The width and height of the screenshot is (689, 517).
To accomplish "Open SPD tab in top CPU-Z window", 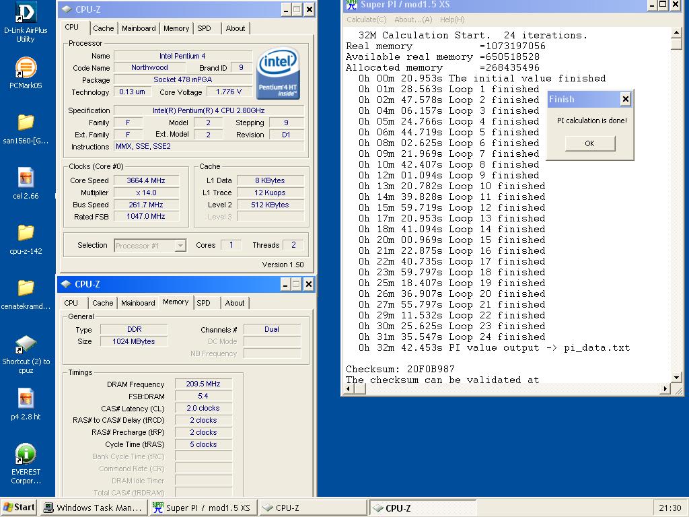I will [204, 28].
